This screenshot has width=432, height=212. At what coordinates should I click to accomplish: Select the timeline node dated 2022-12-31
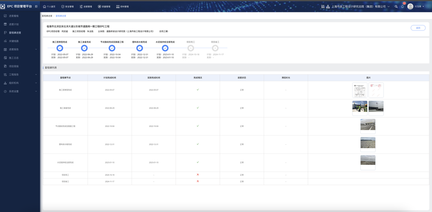pyautogui.click(x=140, y=48)
